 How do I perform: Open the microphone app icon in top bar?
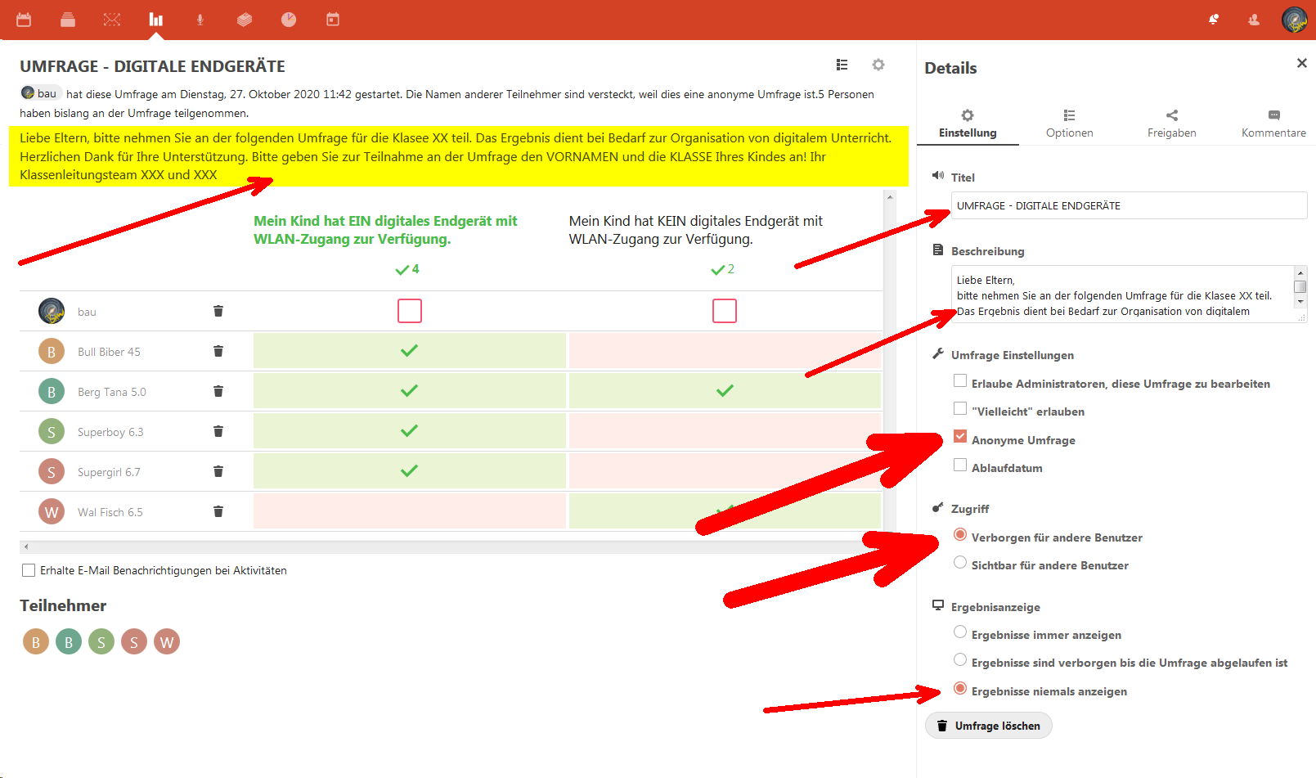click(200, 20)
